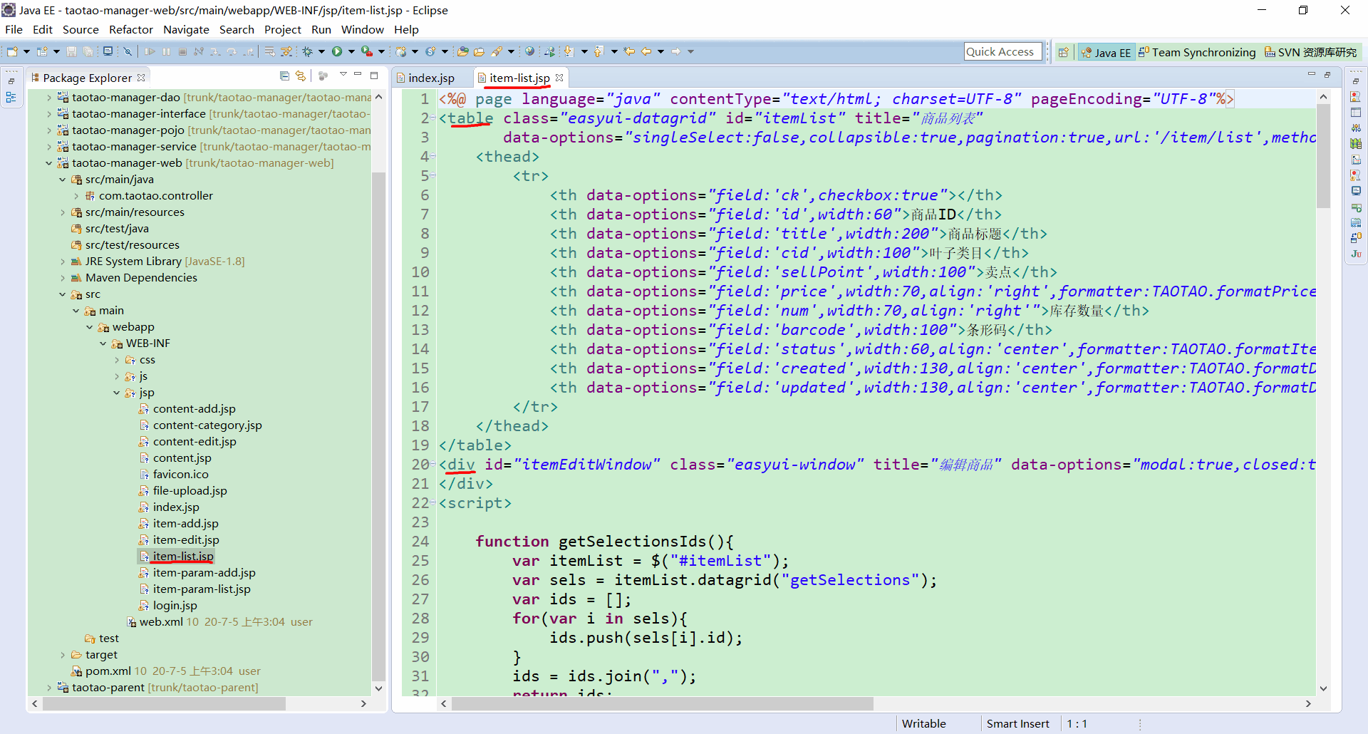The height and width of the screenshot is (734, 1368).
Task: Open the Project menu
Action: point(283,30)
